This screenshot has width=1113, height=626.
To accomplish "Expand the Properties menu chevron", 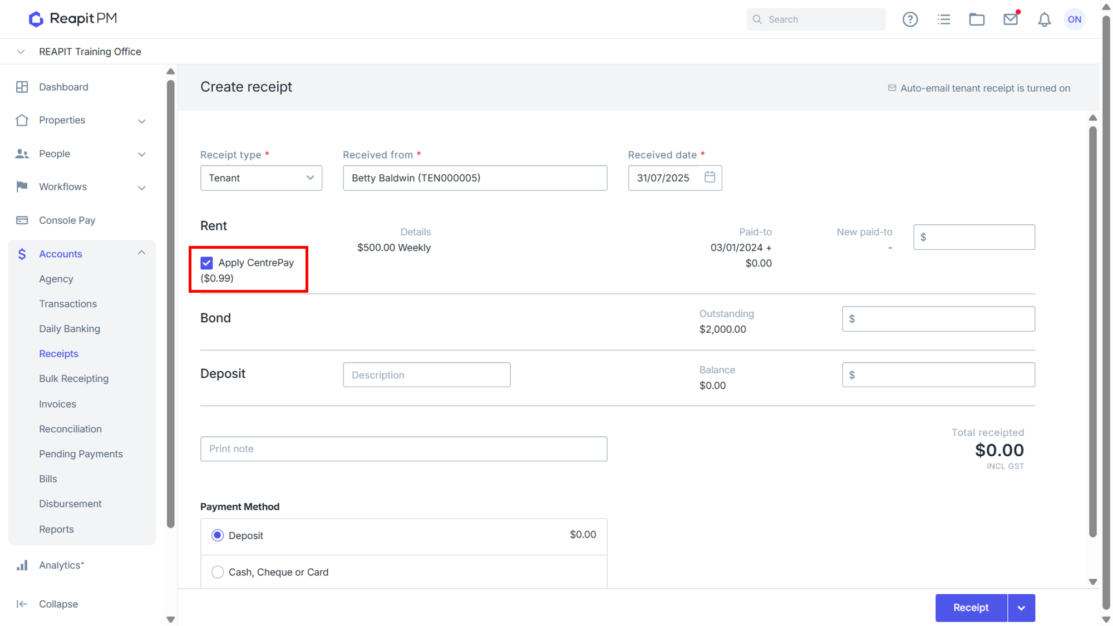I will pos(142,121).
